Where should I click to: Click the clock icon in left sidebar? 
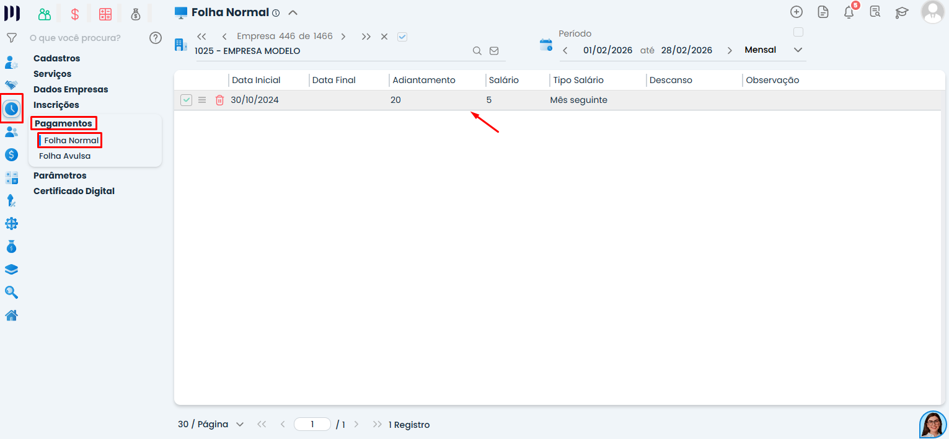click(11, 109)
